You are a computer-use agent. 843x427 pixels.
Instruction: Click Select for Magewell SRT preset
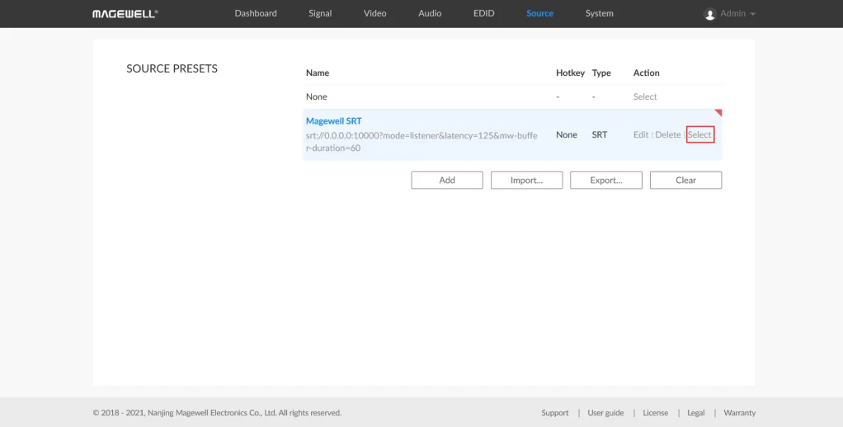tap(699, 135)
